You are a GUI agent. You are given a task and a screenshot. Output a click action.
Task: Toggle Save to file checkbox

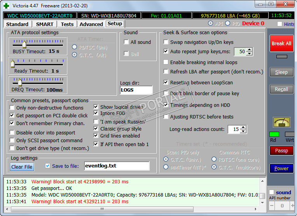tap(47, 166)
